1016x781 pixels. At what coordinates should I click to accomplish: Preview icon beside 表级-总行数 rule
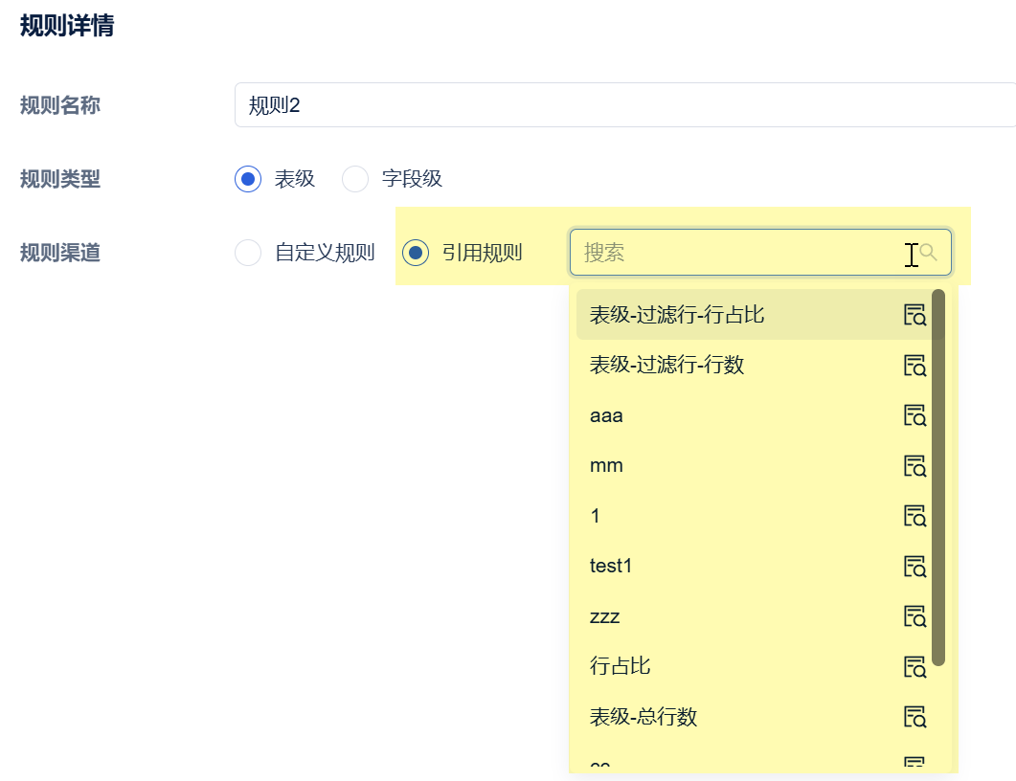[914, 716]
